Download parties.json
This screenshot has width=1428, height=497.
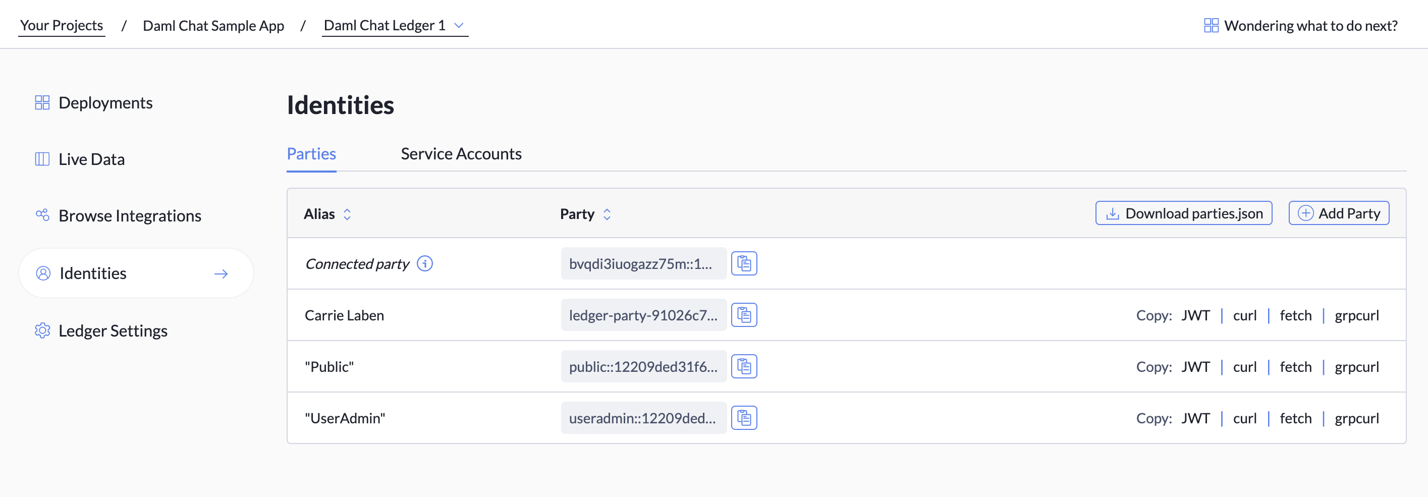pyautogui.click(x=1183, y=213)
